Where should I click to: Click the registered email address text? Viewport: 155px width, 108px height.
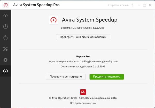[x=101, y=62]
